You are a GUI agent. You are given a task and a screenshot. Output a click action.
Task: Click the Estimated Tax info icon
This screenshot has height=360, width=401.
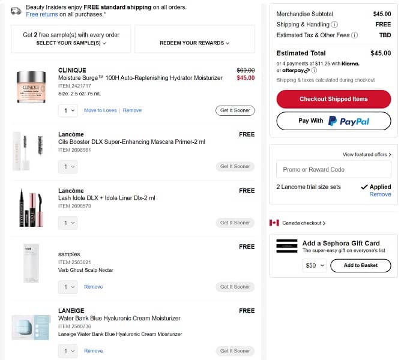click(354, 35)
